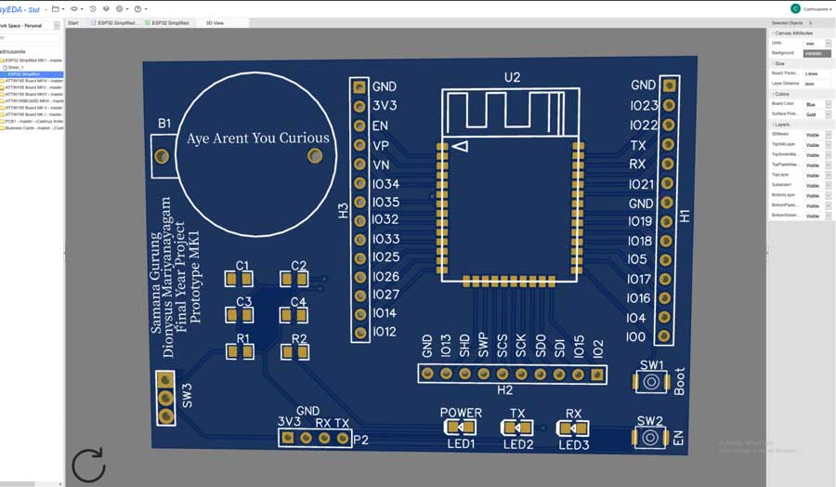Image resolution: width=836 pixels, height=487 pixels.
Task: Click the user avatar icon
Action: click(795, 8)
